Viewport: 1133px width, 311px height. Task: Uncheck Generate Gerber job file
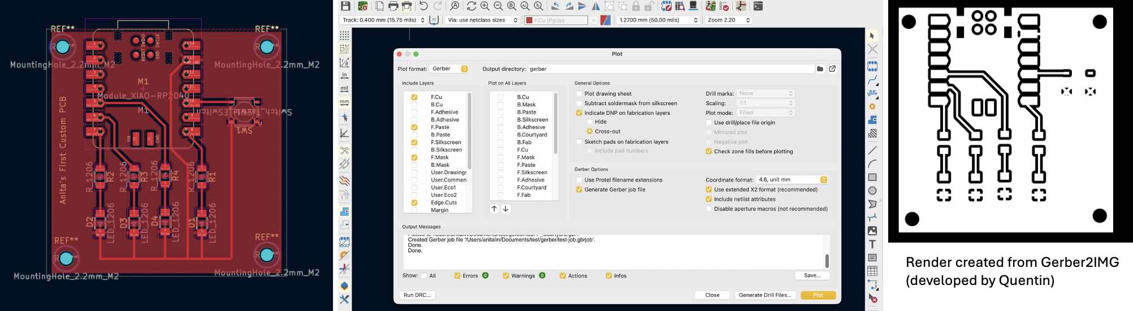(x=579, y=189)
